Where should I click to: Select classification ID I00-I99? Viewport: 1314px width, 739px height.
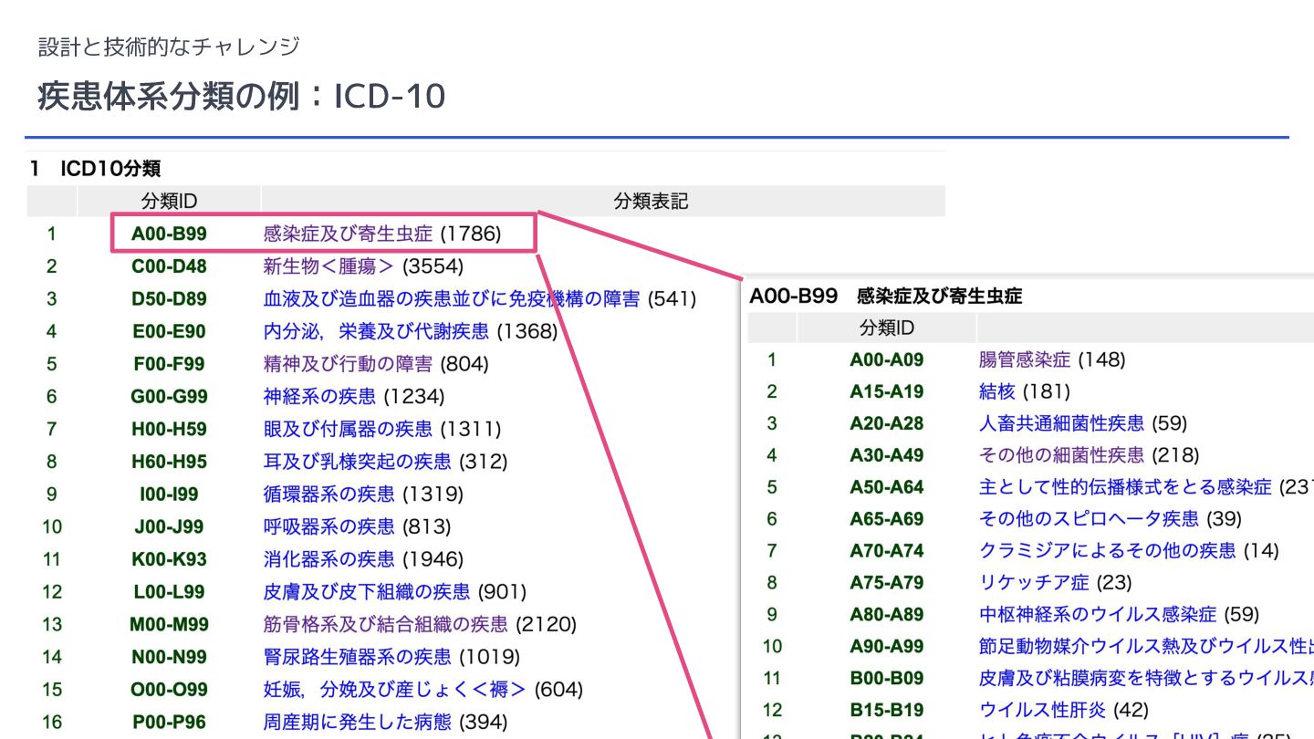pyautogui.click(x=169, y=494)
